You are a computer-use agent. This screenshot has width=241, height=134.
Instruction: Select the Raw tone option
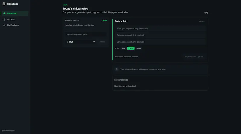click(124, 48)
